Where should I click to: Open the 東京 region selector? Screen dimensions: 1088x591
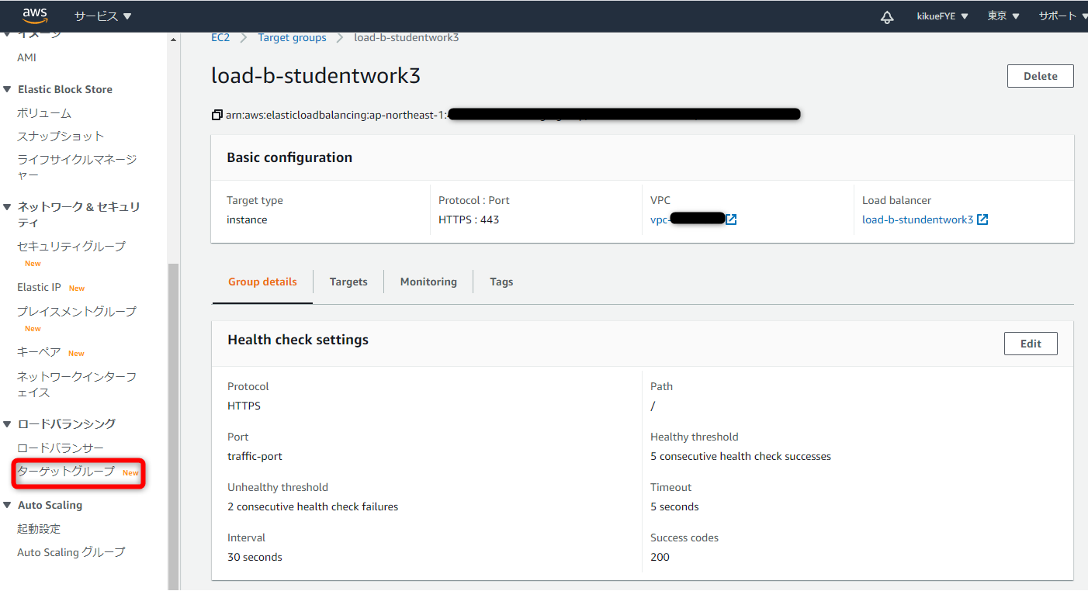coord(1003,16)
